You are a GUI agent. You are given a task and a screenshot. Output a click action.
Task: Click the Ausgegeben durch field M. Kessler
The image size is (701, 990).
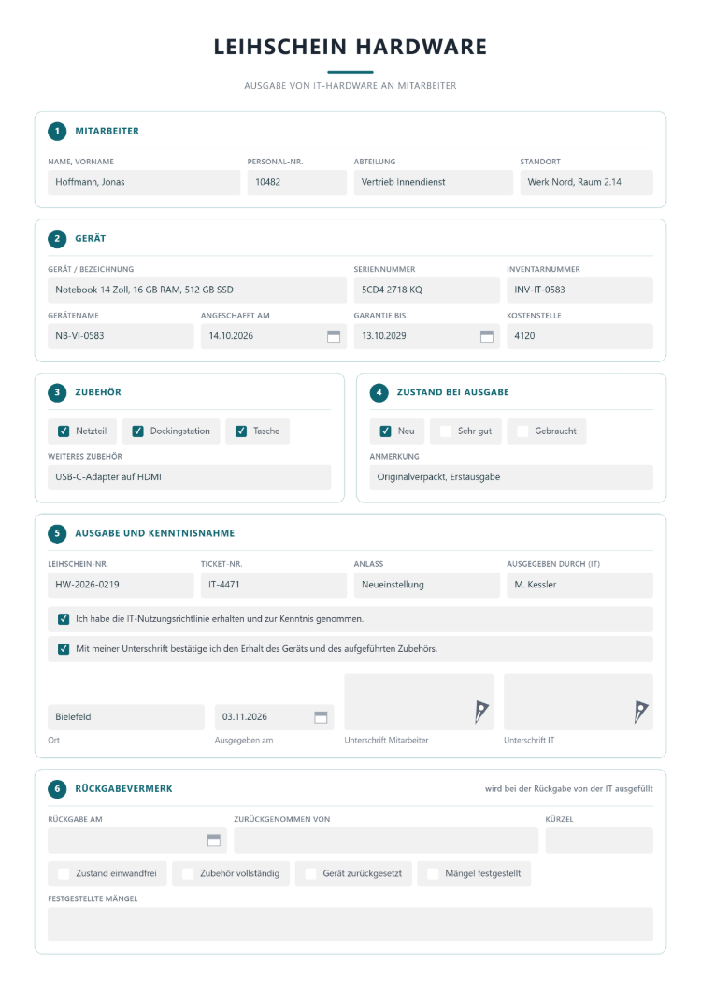pyautogui.click(x=579, y=586)
